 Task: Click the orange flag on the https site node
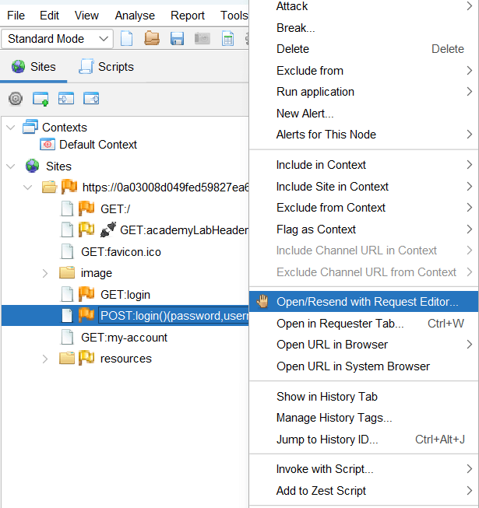pos(69,187)
